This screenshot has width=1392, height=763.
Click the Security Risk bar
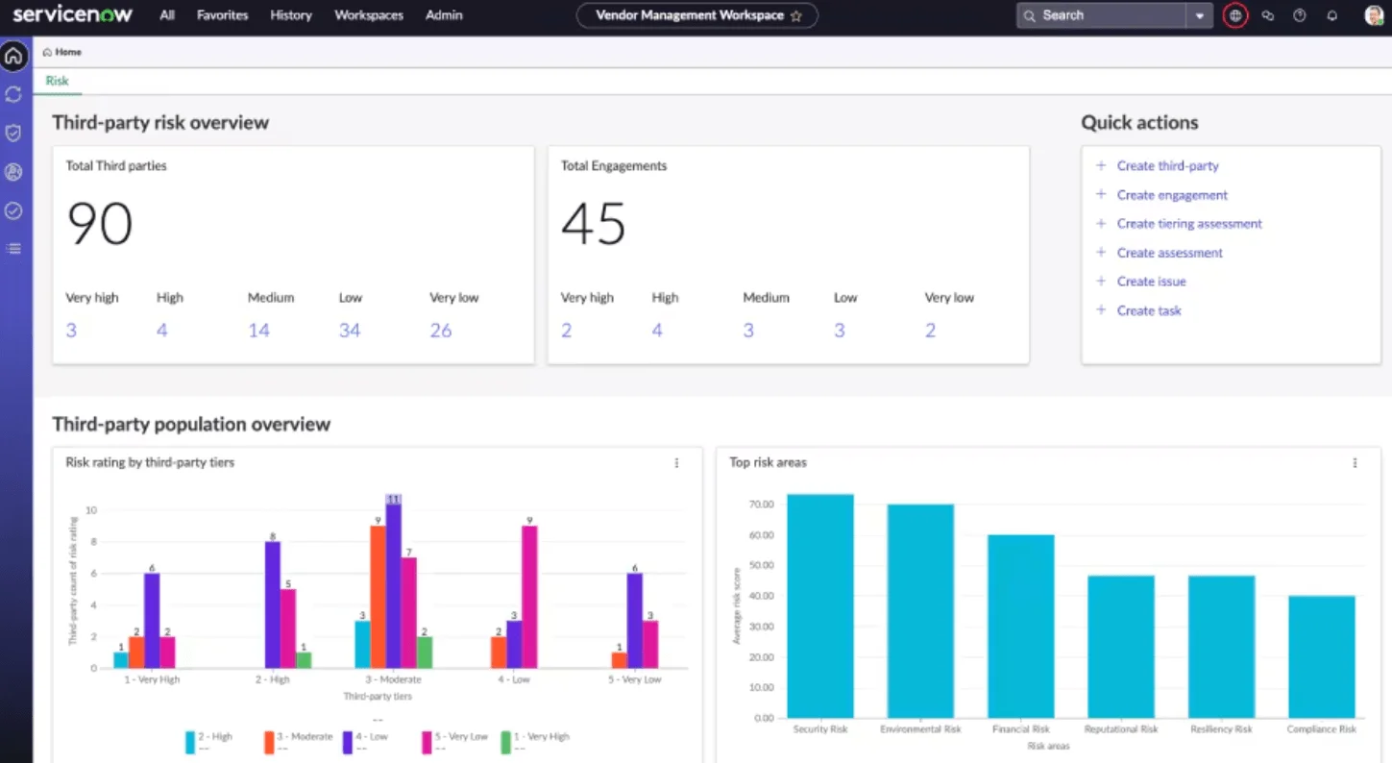[820, 605]
